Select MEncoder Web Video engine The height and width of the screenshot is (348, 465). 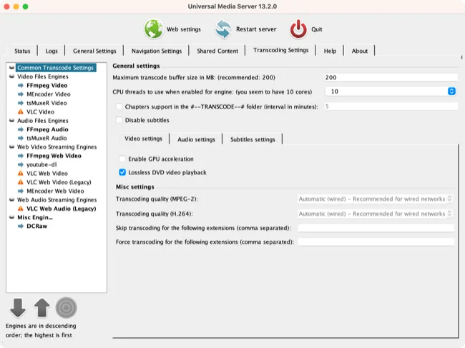pos(55,191)
